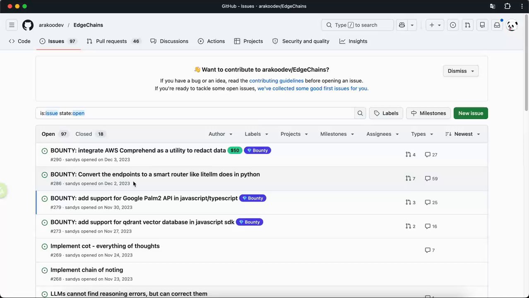529x298 pixels.
Task: Open the contributing guidelines link
Action: click(276, 81)
